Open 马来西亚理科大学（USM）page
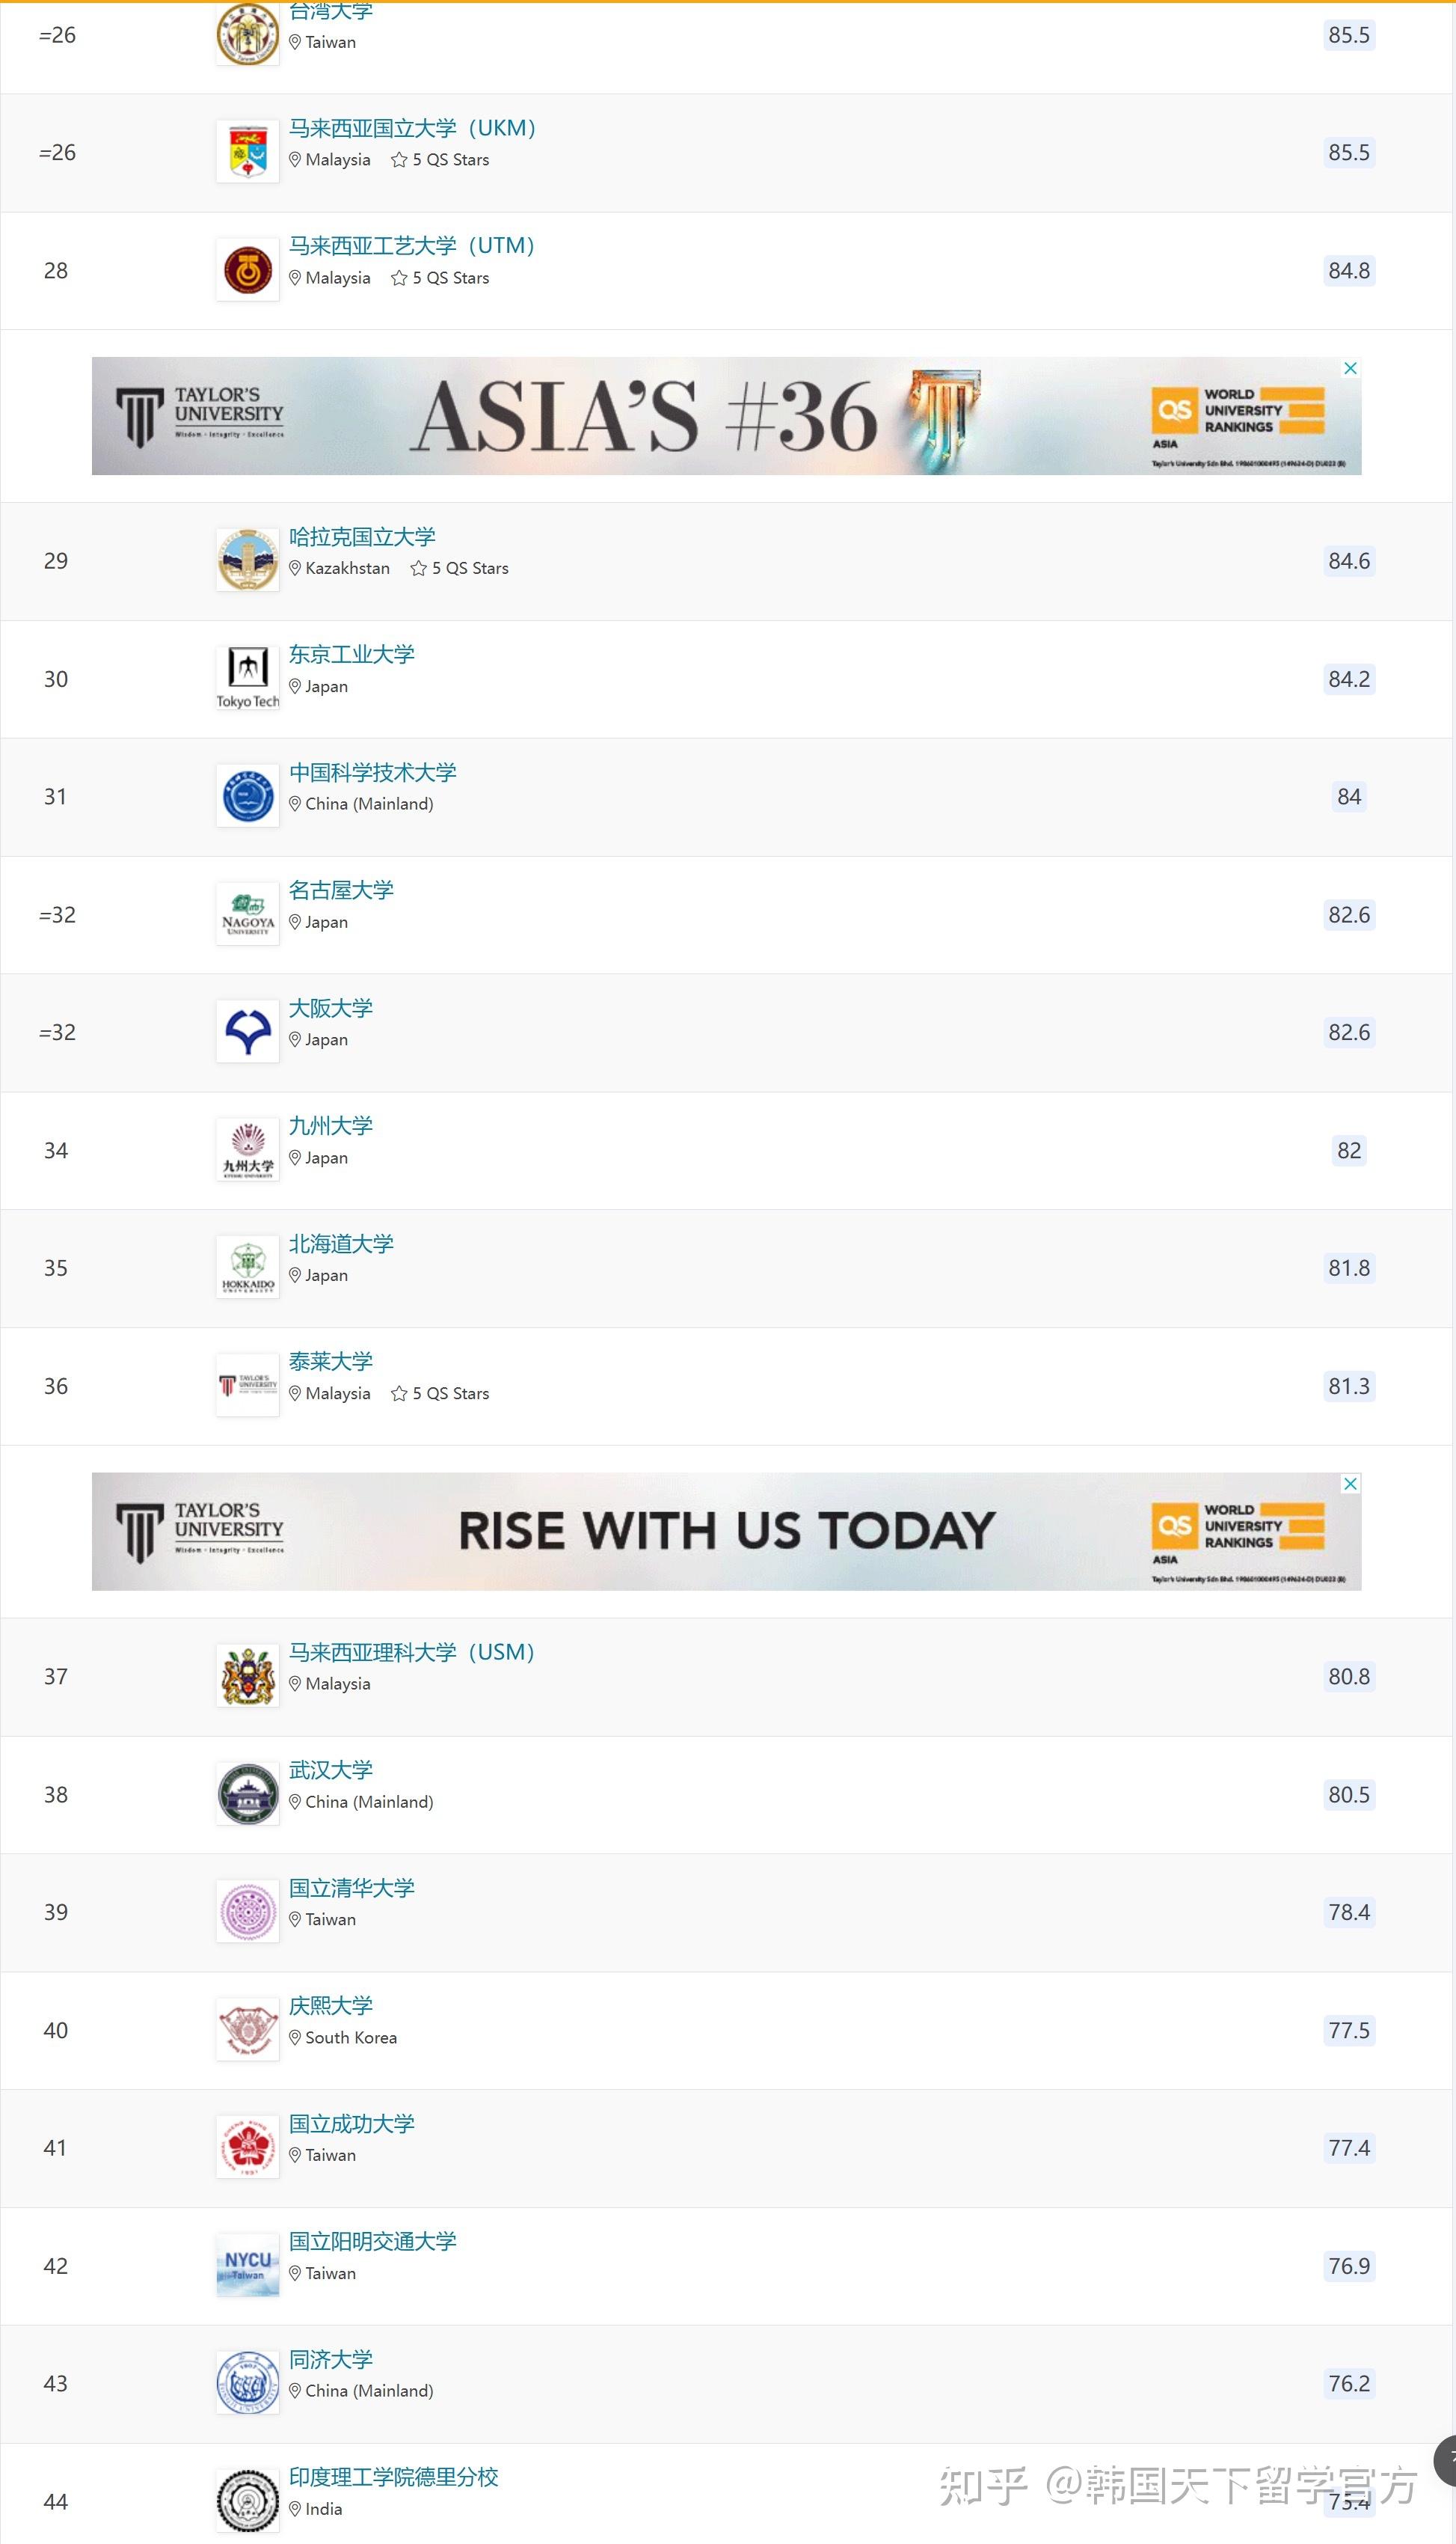The image size is (1456, 2544). click(412, 1651)
